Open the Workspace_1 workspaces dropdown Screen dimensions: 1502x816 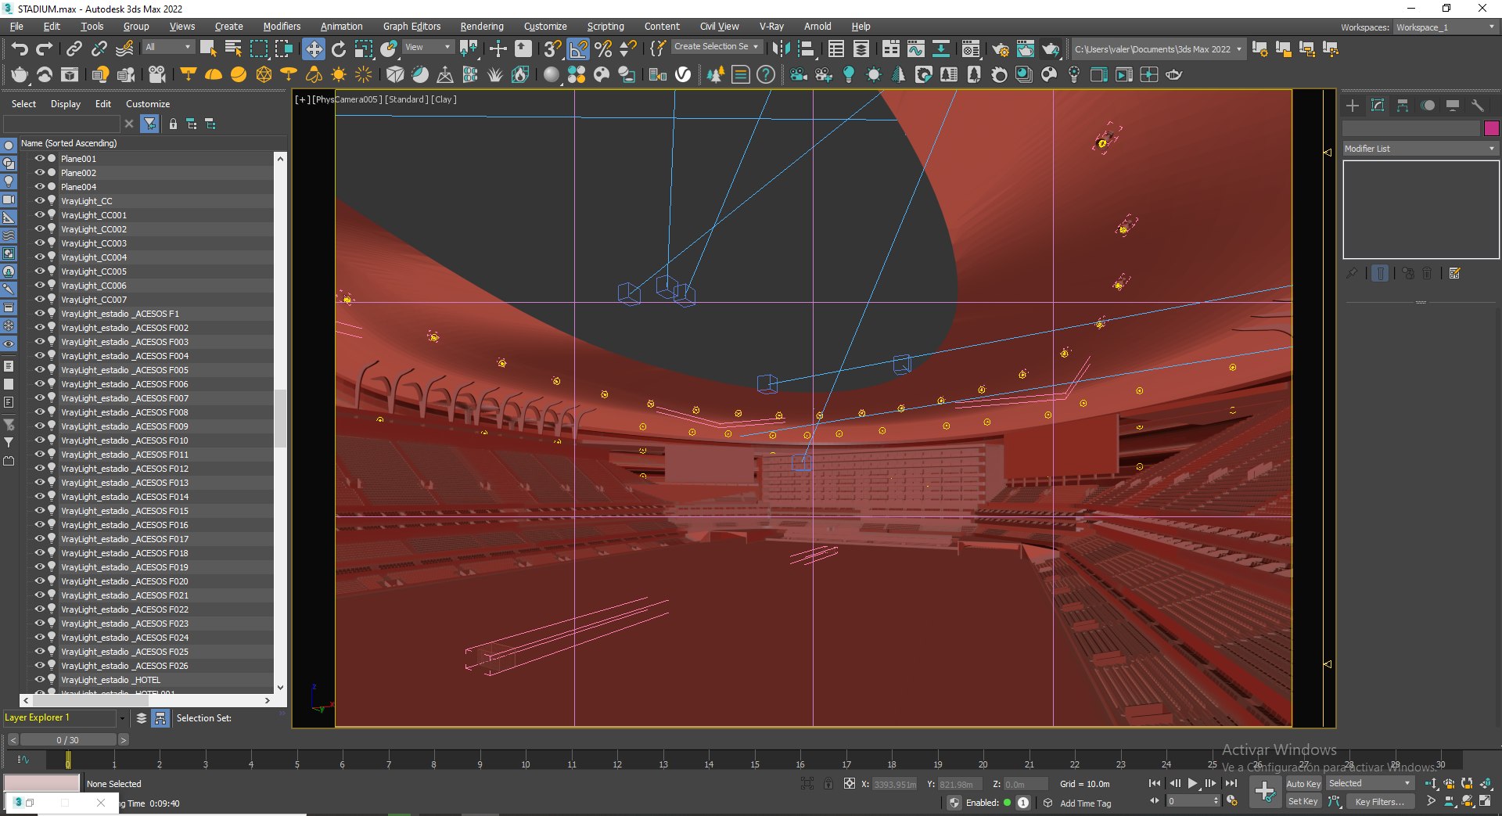pyautogui.click(x=1446, y=27)
